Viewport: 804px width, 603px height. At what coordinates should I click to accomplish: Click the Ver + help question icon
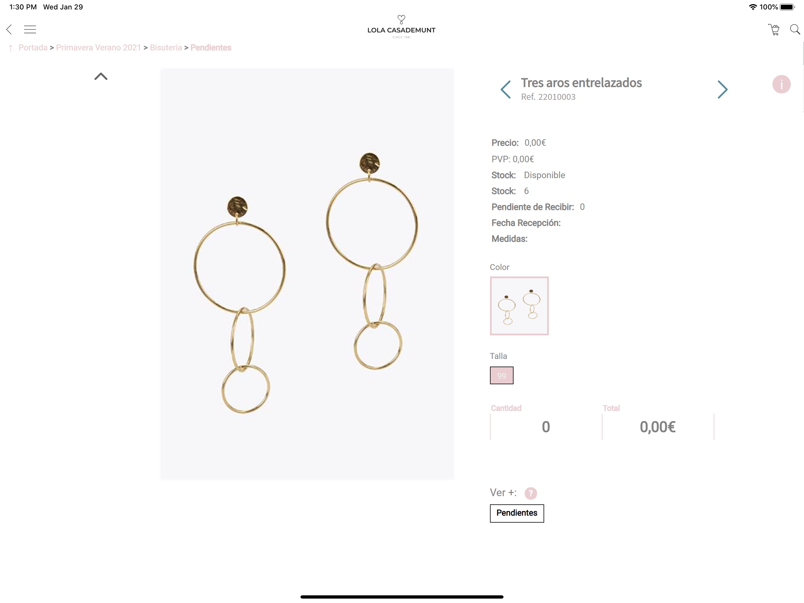click(x=531, y=493)
